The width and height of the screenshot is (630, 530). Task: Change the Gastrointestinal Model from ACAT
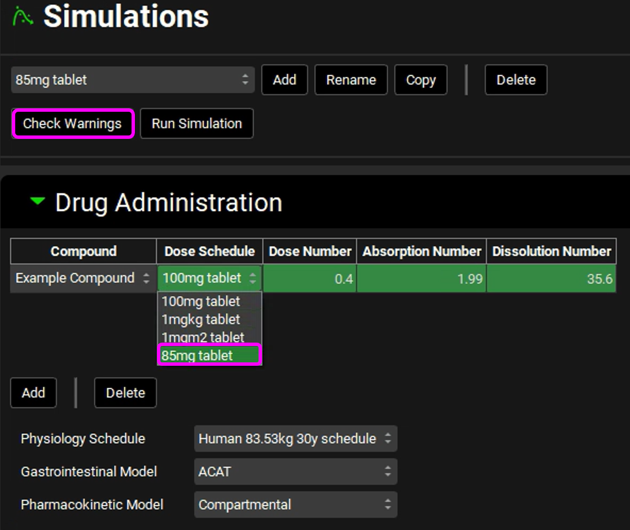[295, 471]
